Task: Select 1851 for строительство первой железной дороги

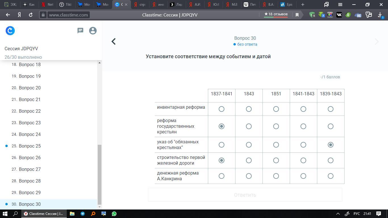Action: (x=276, y=160)
